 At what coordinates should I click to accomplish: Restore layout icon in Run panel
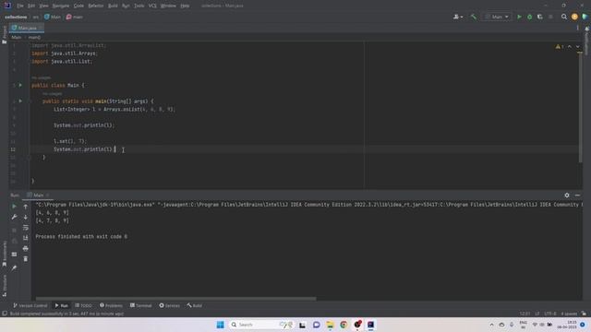(14, 255)
